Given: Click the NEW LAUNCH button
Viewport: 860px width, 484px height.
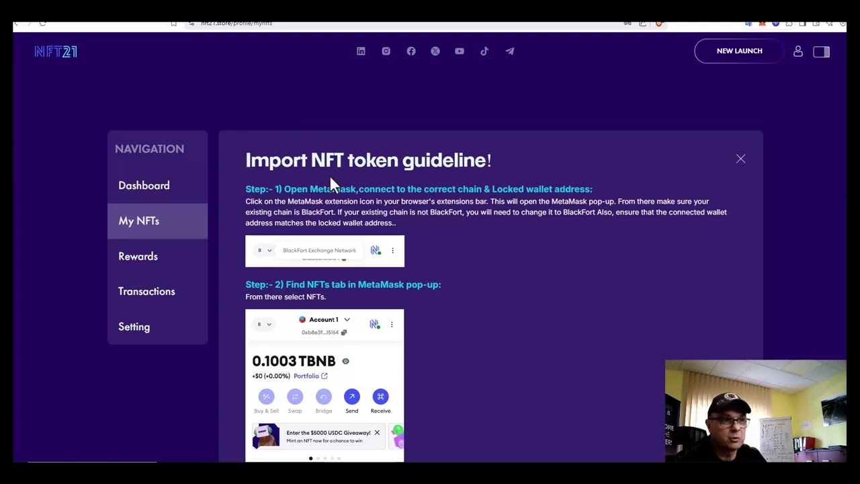Looking at the screenshot, I should click(739, 51).
